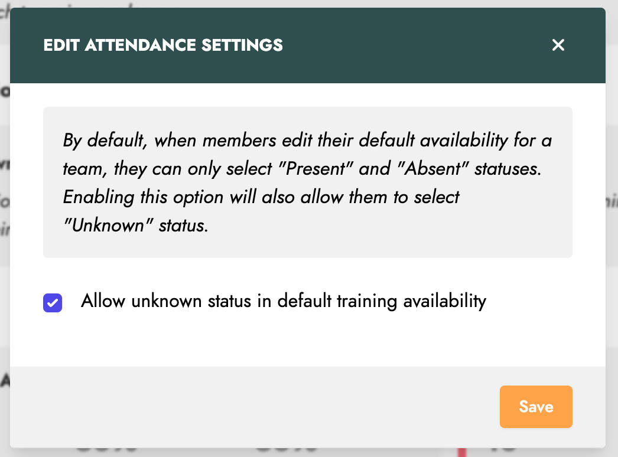Viewport: 618px width, 457px height.
Task: Dismiss the dialog using the X icon
Action: click(x=558, y=45)
